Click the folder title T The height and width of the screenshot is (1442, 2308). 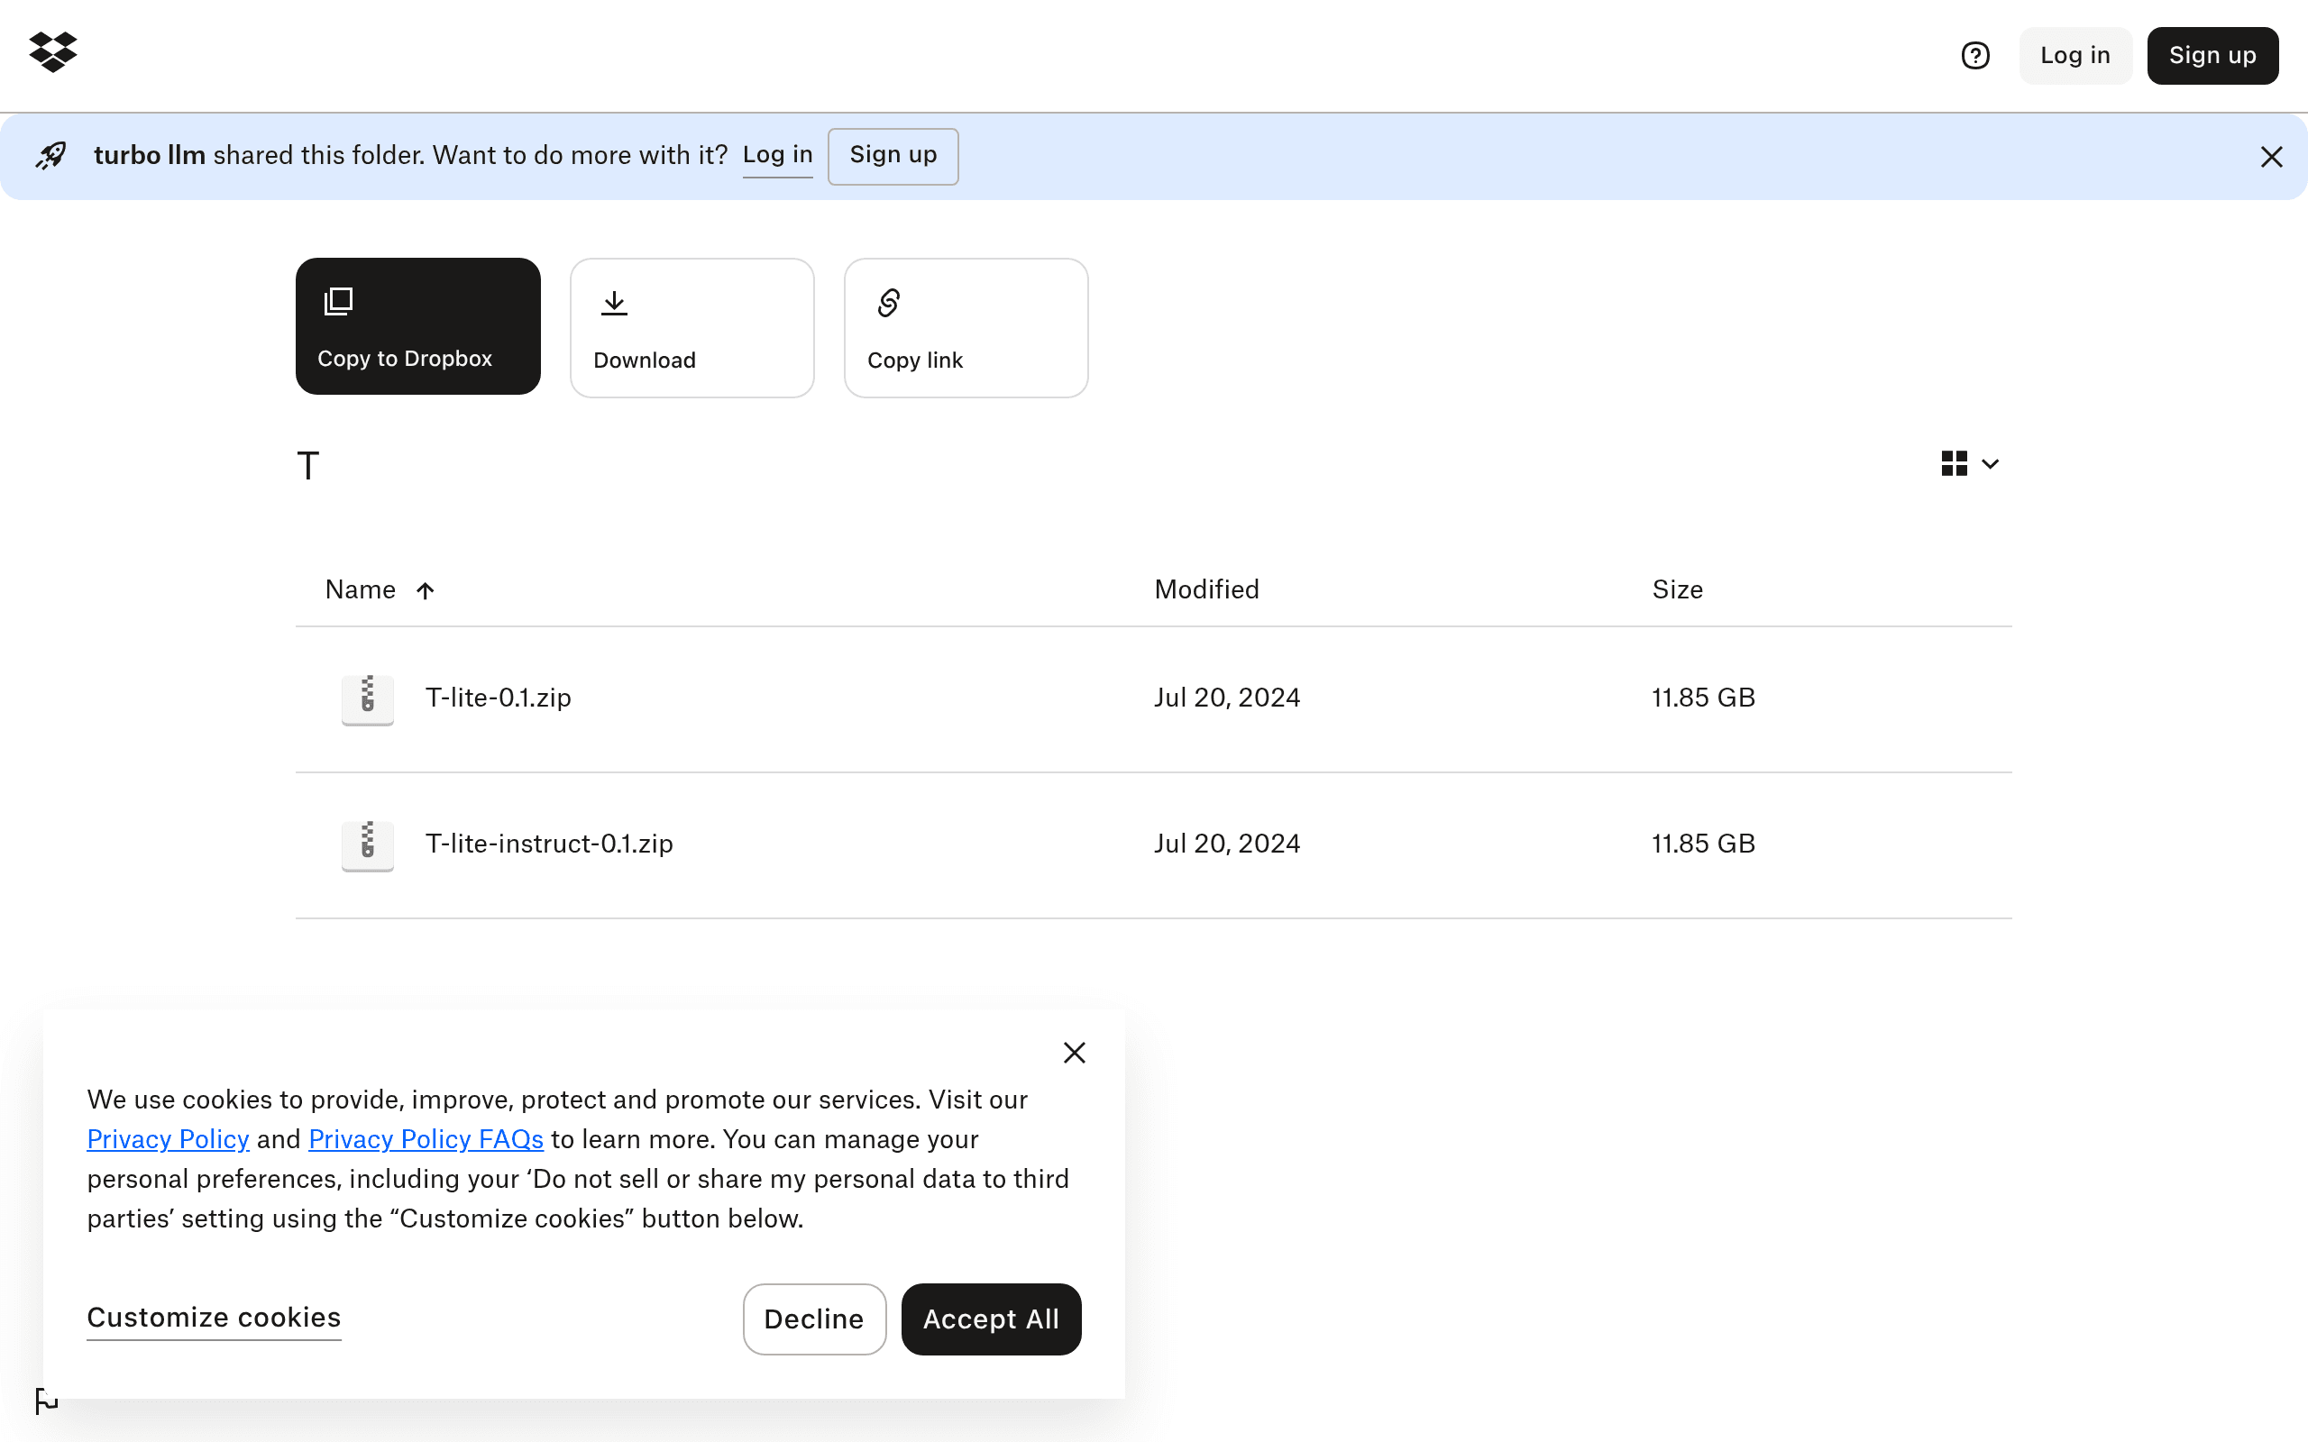pyautogui.click(x=308, y=466)
